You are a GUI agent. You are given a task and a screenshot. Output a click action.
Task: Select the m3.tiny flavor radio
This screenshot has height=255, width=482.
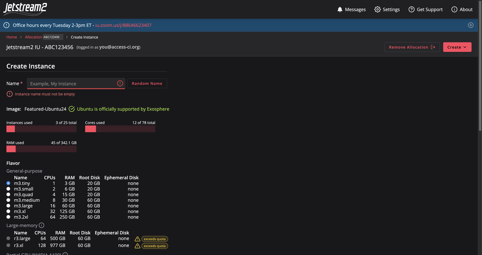coord(8,183)
